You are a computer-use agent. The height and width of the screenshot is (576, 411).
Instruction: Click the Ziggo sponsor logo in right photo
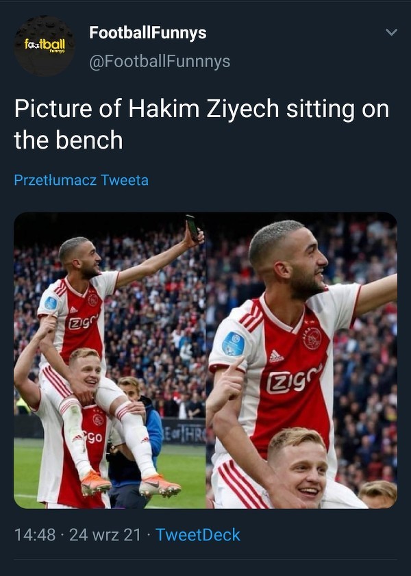(293, 379)
